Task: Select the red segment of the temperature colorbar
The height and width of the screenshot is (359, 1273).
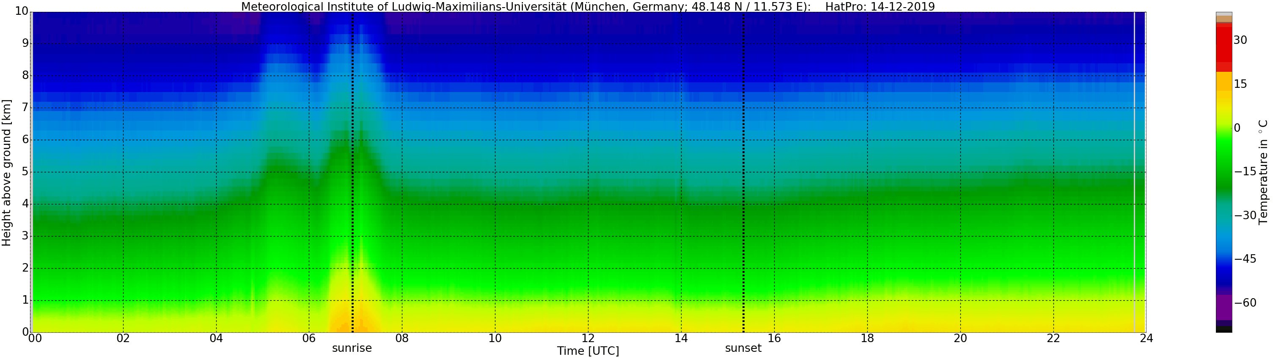Action: pos(1224,44)
